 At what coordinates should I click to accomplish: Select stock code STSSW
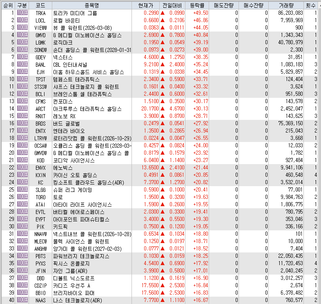[x=40, y=87]
